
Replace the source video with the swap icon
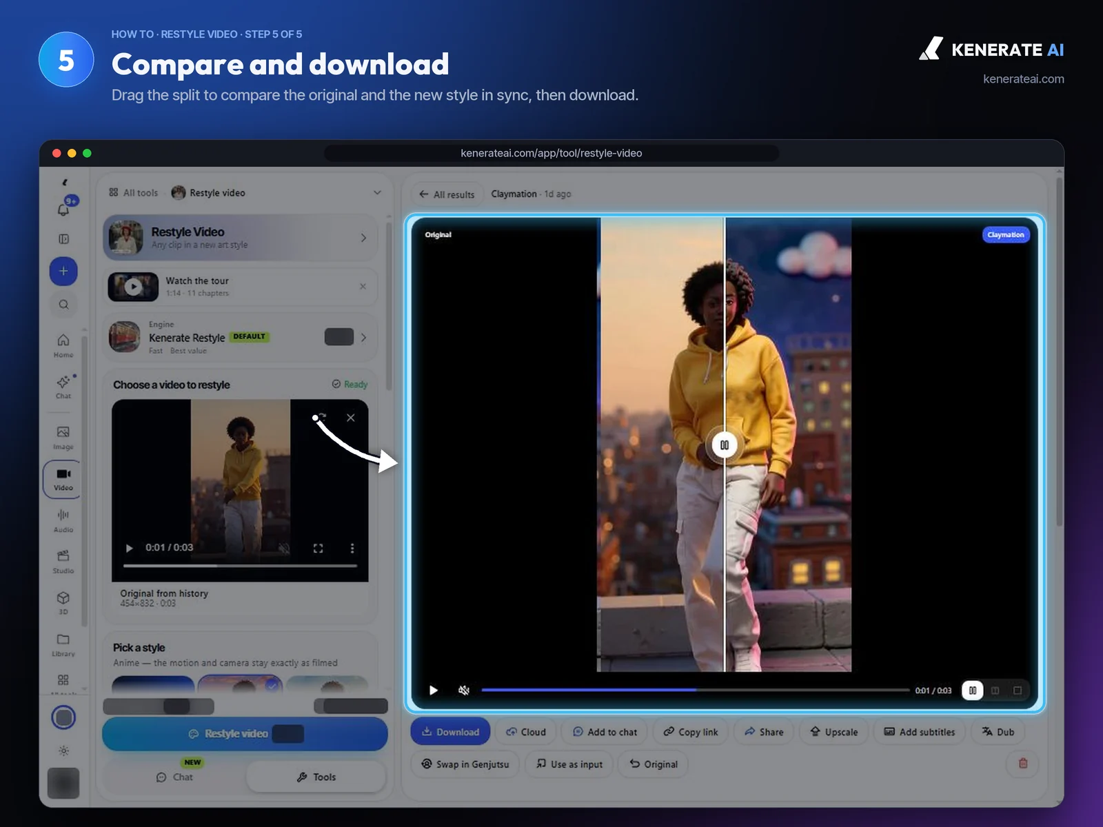pos(322,417)
